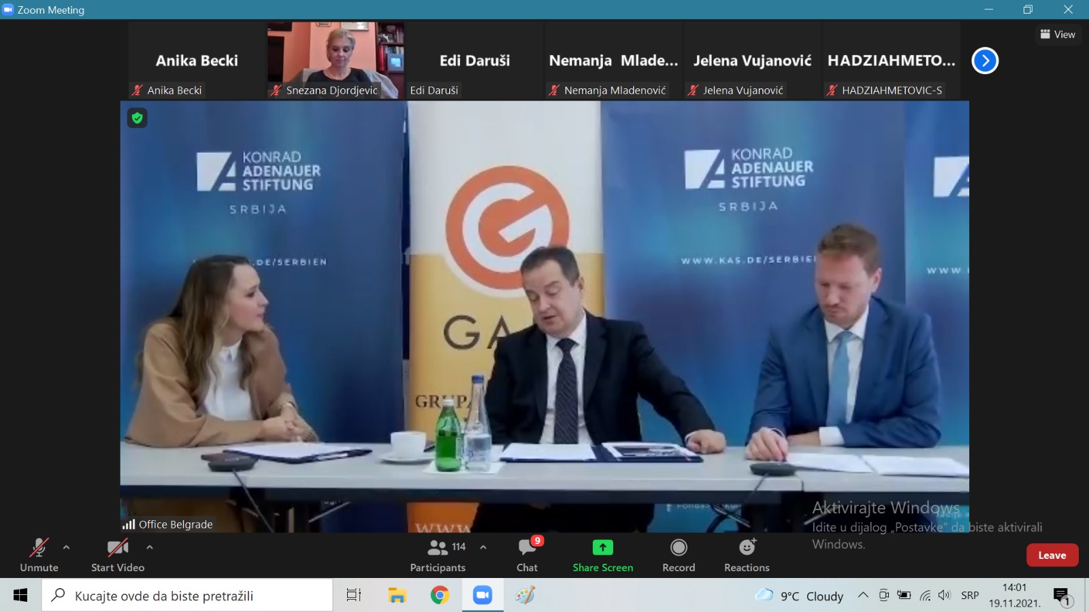Show hidden system tray icons
The image size is (1089, 612).
863,595
